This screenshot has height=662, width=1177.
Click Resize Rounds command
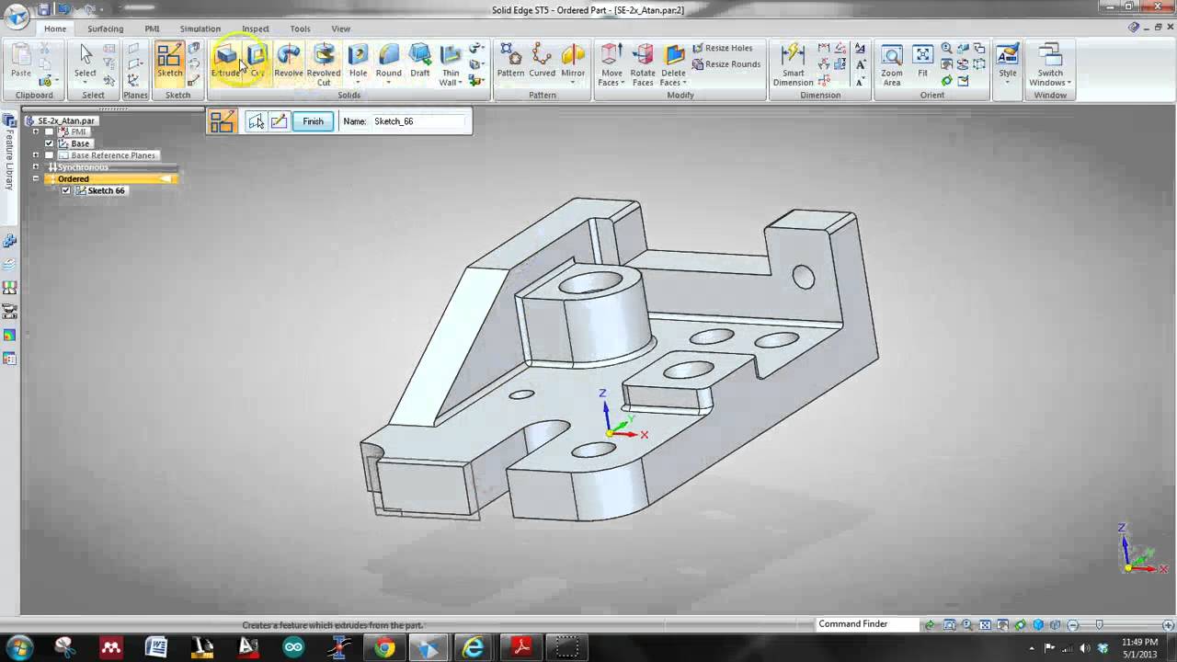pyautogui.click(x=726, y=64)
